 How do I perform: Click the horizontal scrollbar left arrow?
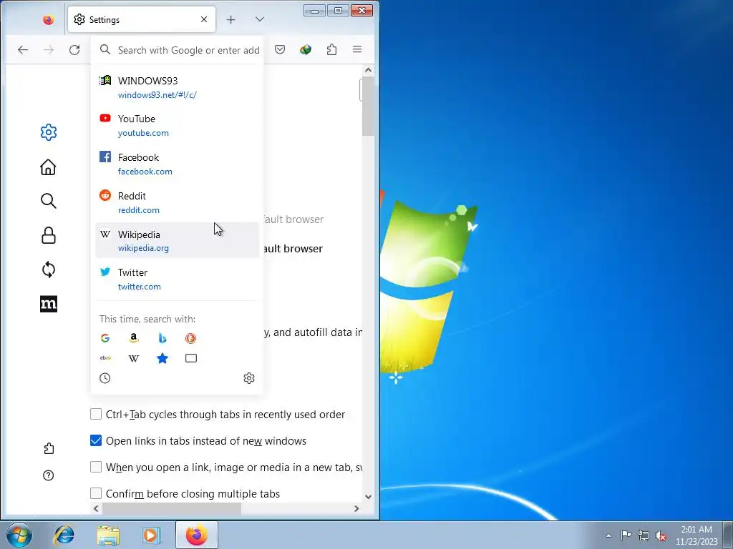97,508
